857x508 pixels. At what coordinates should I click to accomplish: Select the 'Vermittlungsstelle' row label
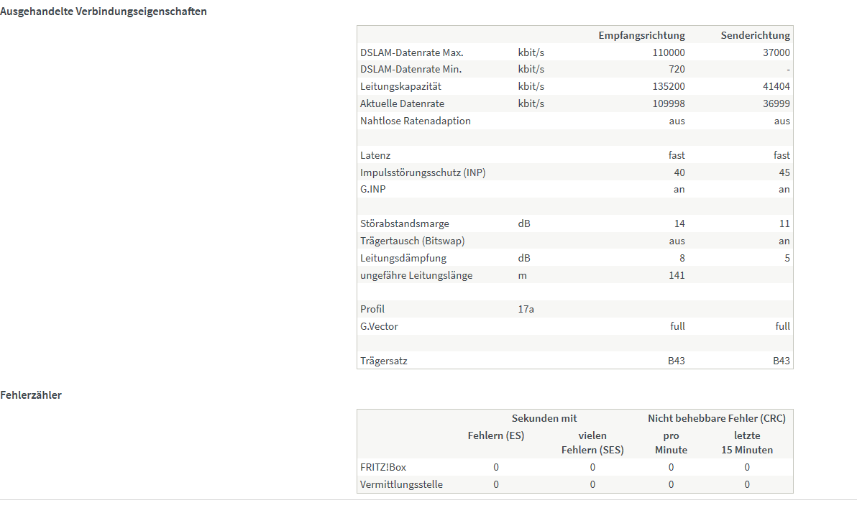tap(401, 484)
